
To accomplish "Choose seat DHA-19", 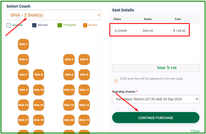I will pyautogui.click(x=84, y=120).
